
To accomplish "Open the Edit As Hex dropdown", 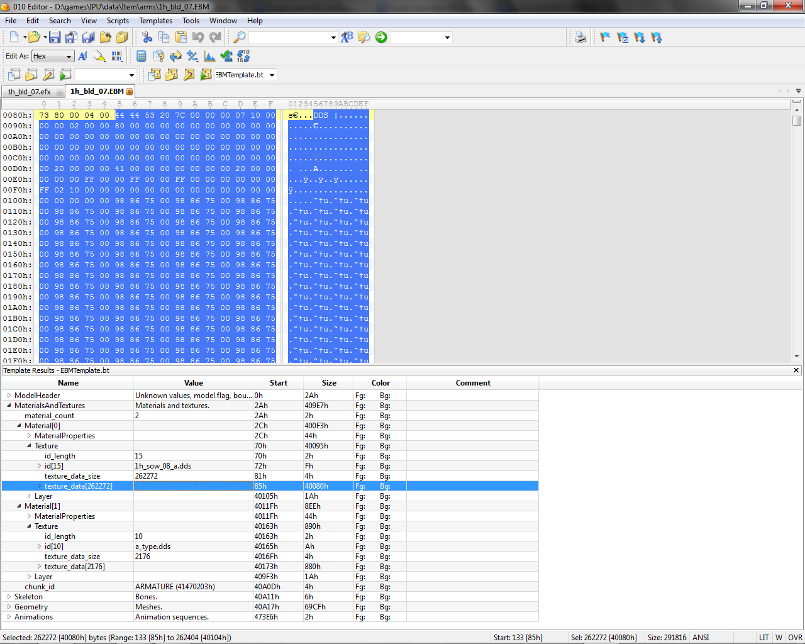I will tap(53, 56).
